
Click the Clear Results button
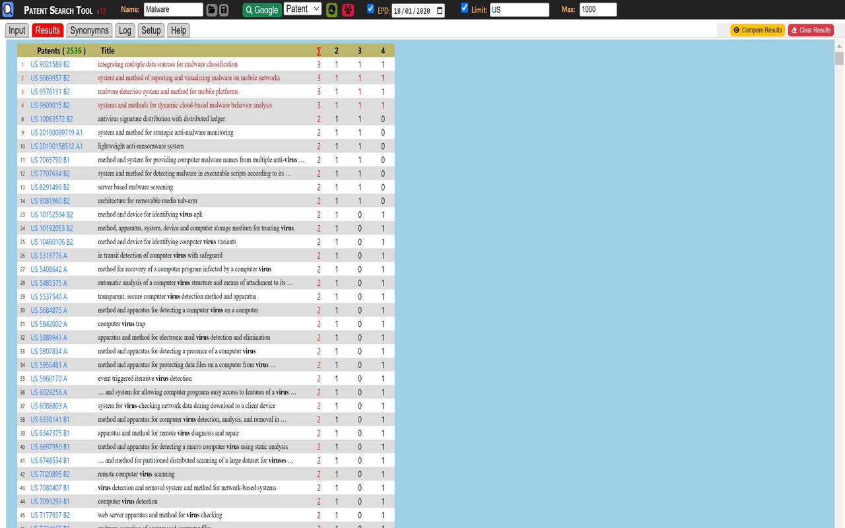tap(811, 30)
